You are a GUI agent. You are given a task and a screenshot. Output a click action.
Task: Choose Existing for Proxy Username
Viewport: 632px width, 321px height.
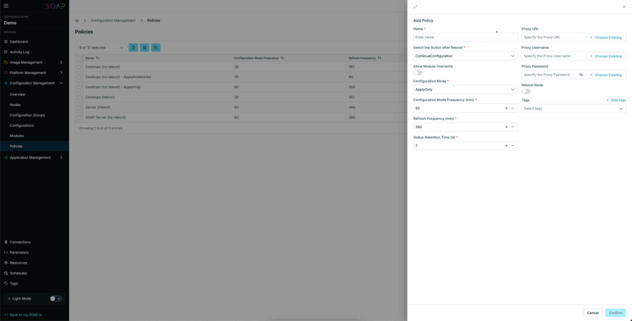pos(605,56)
